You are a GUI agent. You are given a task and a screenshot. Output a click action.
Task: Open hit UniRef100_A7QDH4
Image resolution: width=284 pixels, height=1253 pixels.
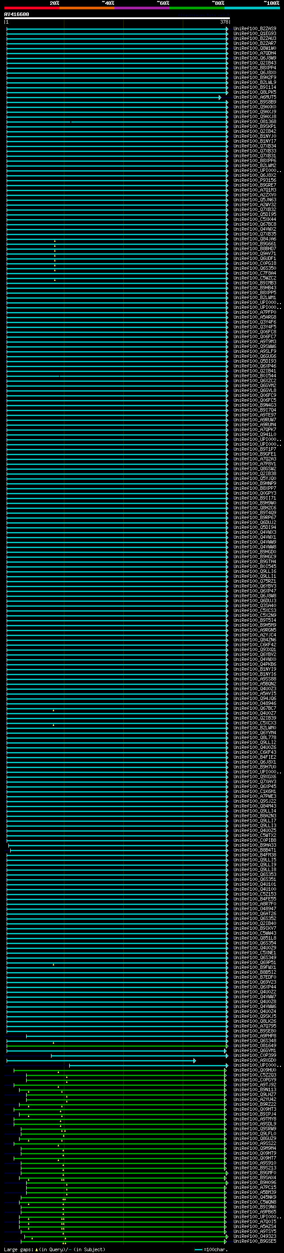click(255, 53)
